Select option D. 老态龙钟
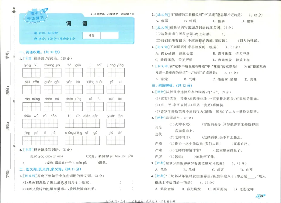281x203 pixels. [x=244, y=189]
